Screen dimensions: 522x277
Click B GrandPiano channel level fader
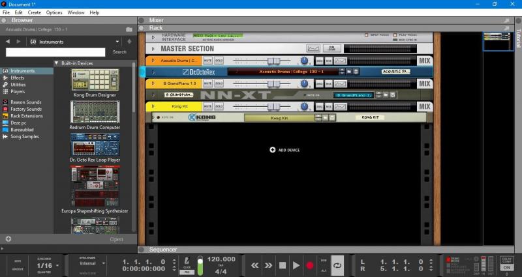click(273, 84)
